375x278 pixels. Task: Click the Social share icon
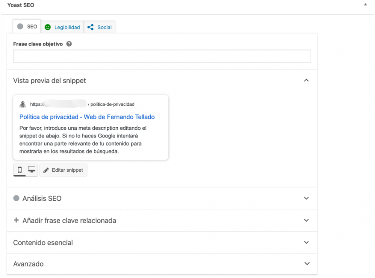(91, 27)
